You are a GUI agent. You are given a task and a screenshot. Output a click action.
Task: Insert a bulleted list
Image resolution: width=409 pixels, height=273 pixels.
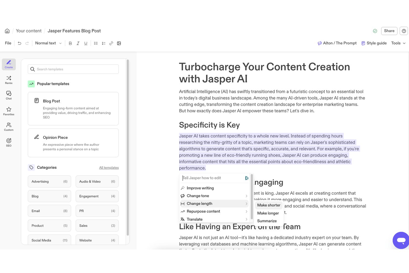(x=96, y=43)
